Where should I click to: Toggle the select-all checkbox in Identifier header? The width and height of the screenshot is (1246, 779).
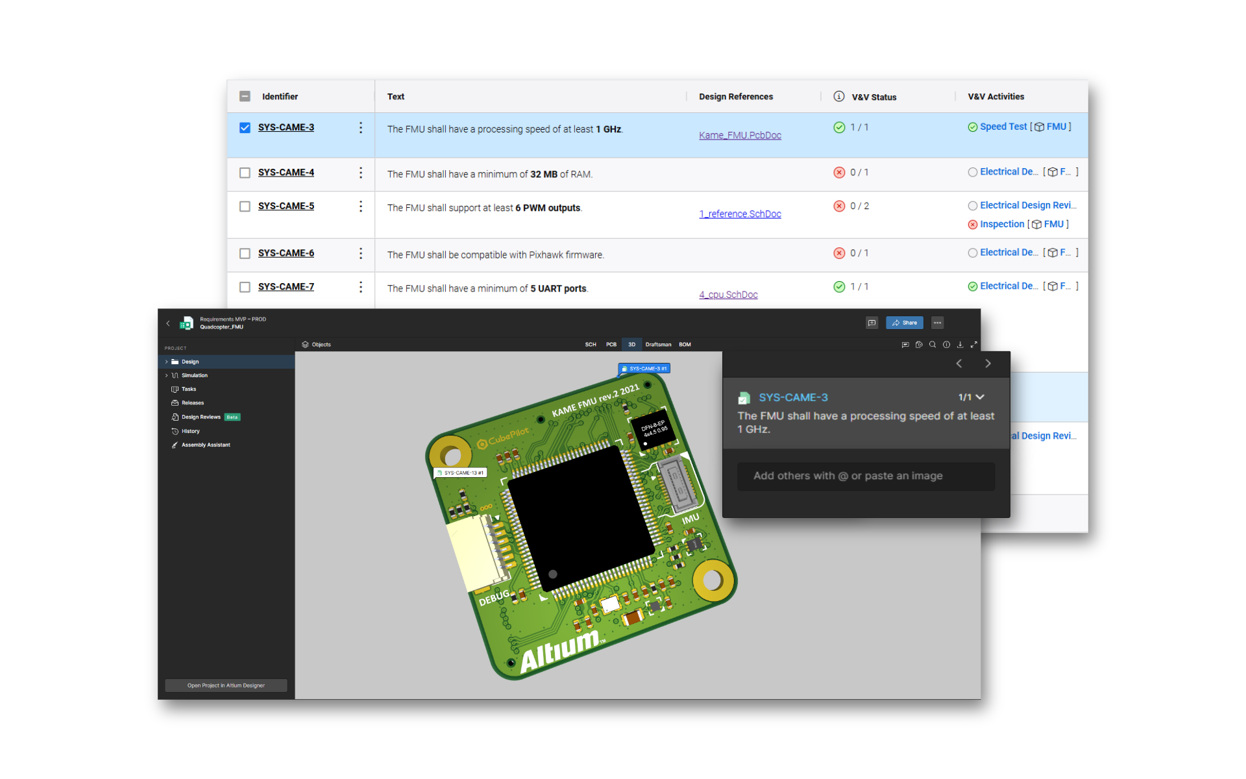[245, 96]
